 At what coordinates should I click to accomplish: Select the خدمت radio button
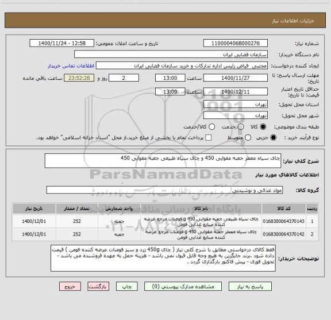241,126
